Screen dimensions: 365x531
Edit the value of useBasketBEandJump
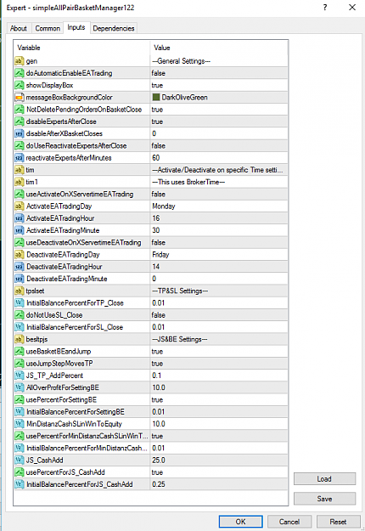click(219, 352)
